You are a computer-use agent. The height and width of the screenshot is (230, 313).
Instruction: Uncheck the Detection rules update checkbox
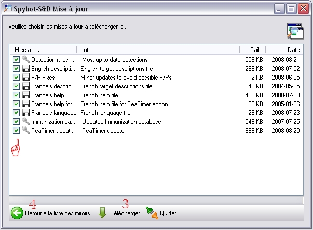[16, 60]
